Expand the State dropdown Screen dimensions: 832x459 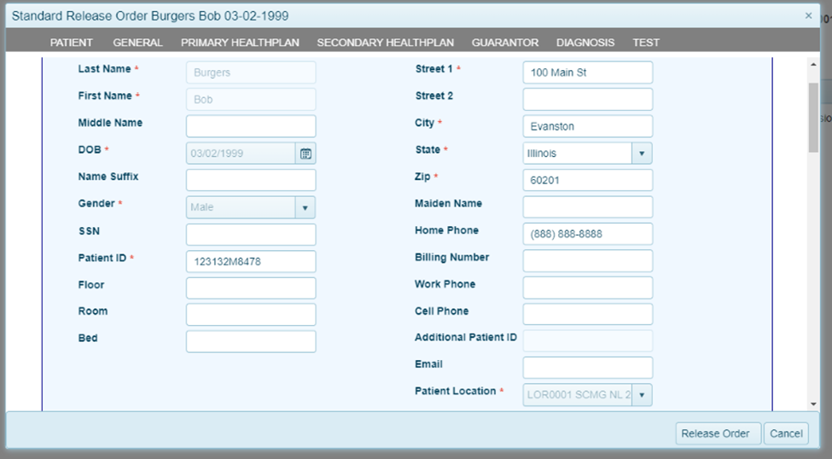(642, 154)
